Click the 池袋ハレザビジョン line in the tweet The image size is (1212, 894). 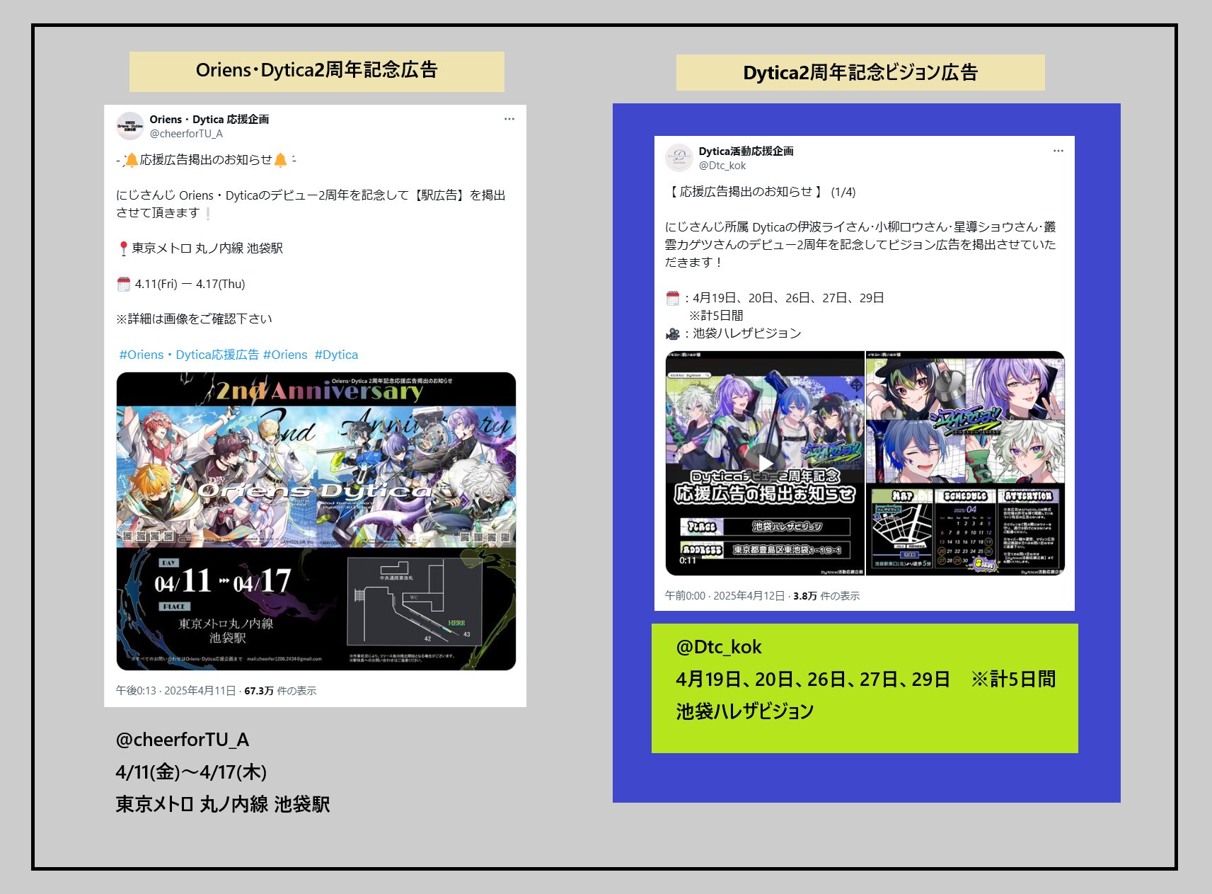pos(733,333)
